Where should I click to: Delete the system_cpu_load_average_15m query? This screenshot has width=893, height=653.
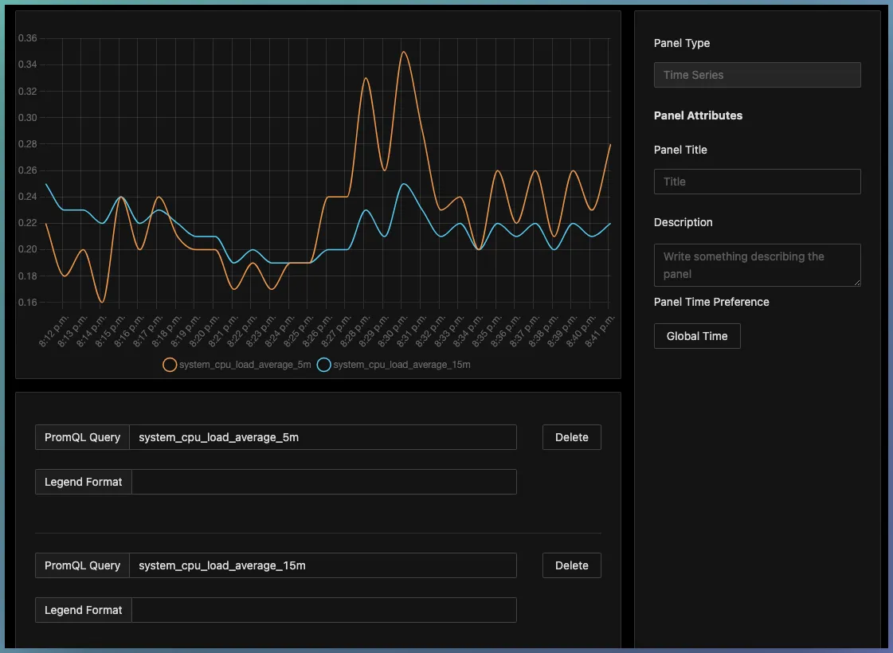tap(571, 565)
